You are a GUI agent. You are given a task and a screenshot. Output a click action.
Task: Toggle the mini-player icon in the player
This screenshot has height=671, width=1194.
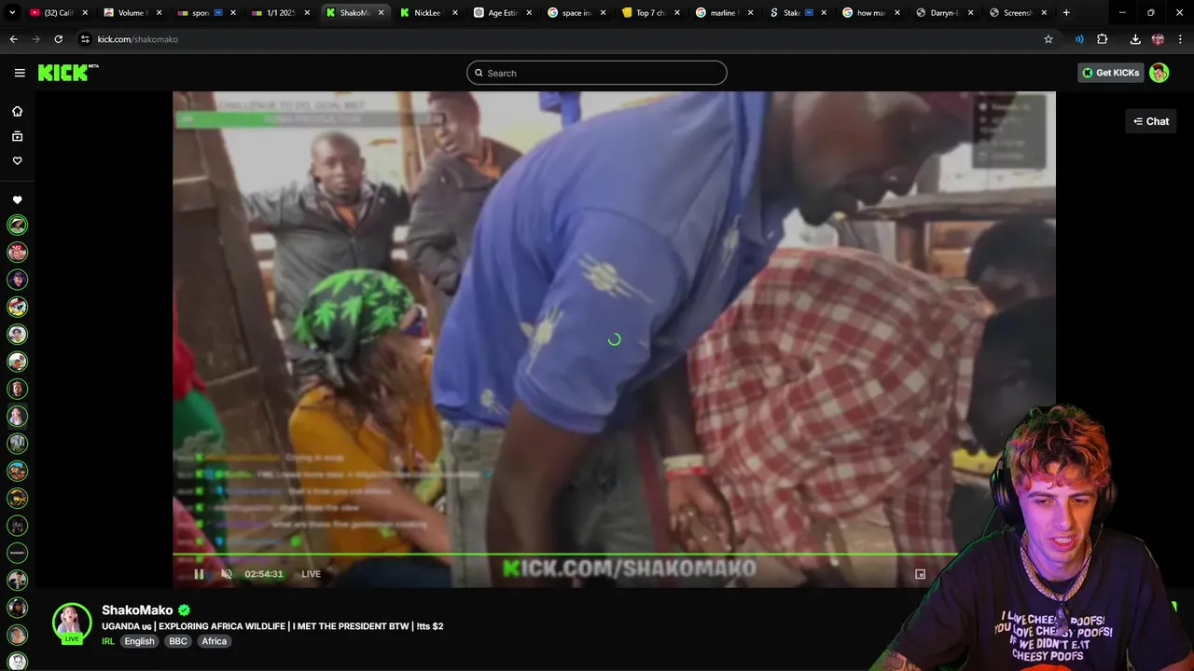pyautogui.click(x=920, y=574)
